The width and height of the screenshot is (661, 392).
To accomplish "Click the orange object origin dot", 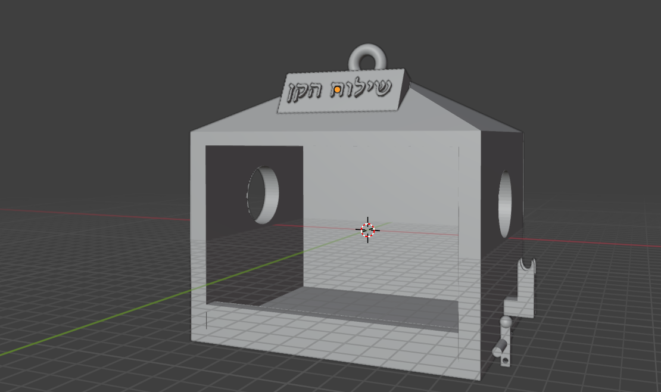I will (337, 90).
